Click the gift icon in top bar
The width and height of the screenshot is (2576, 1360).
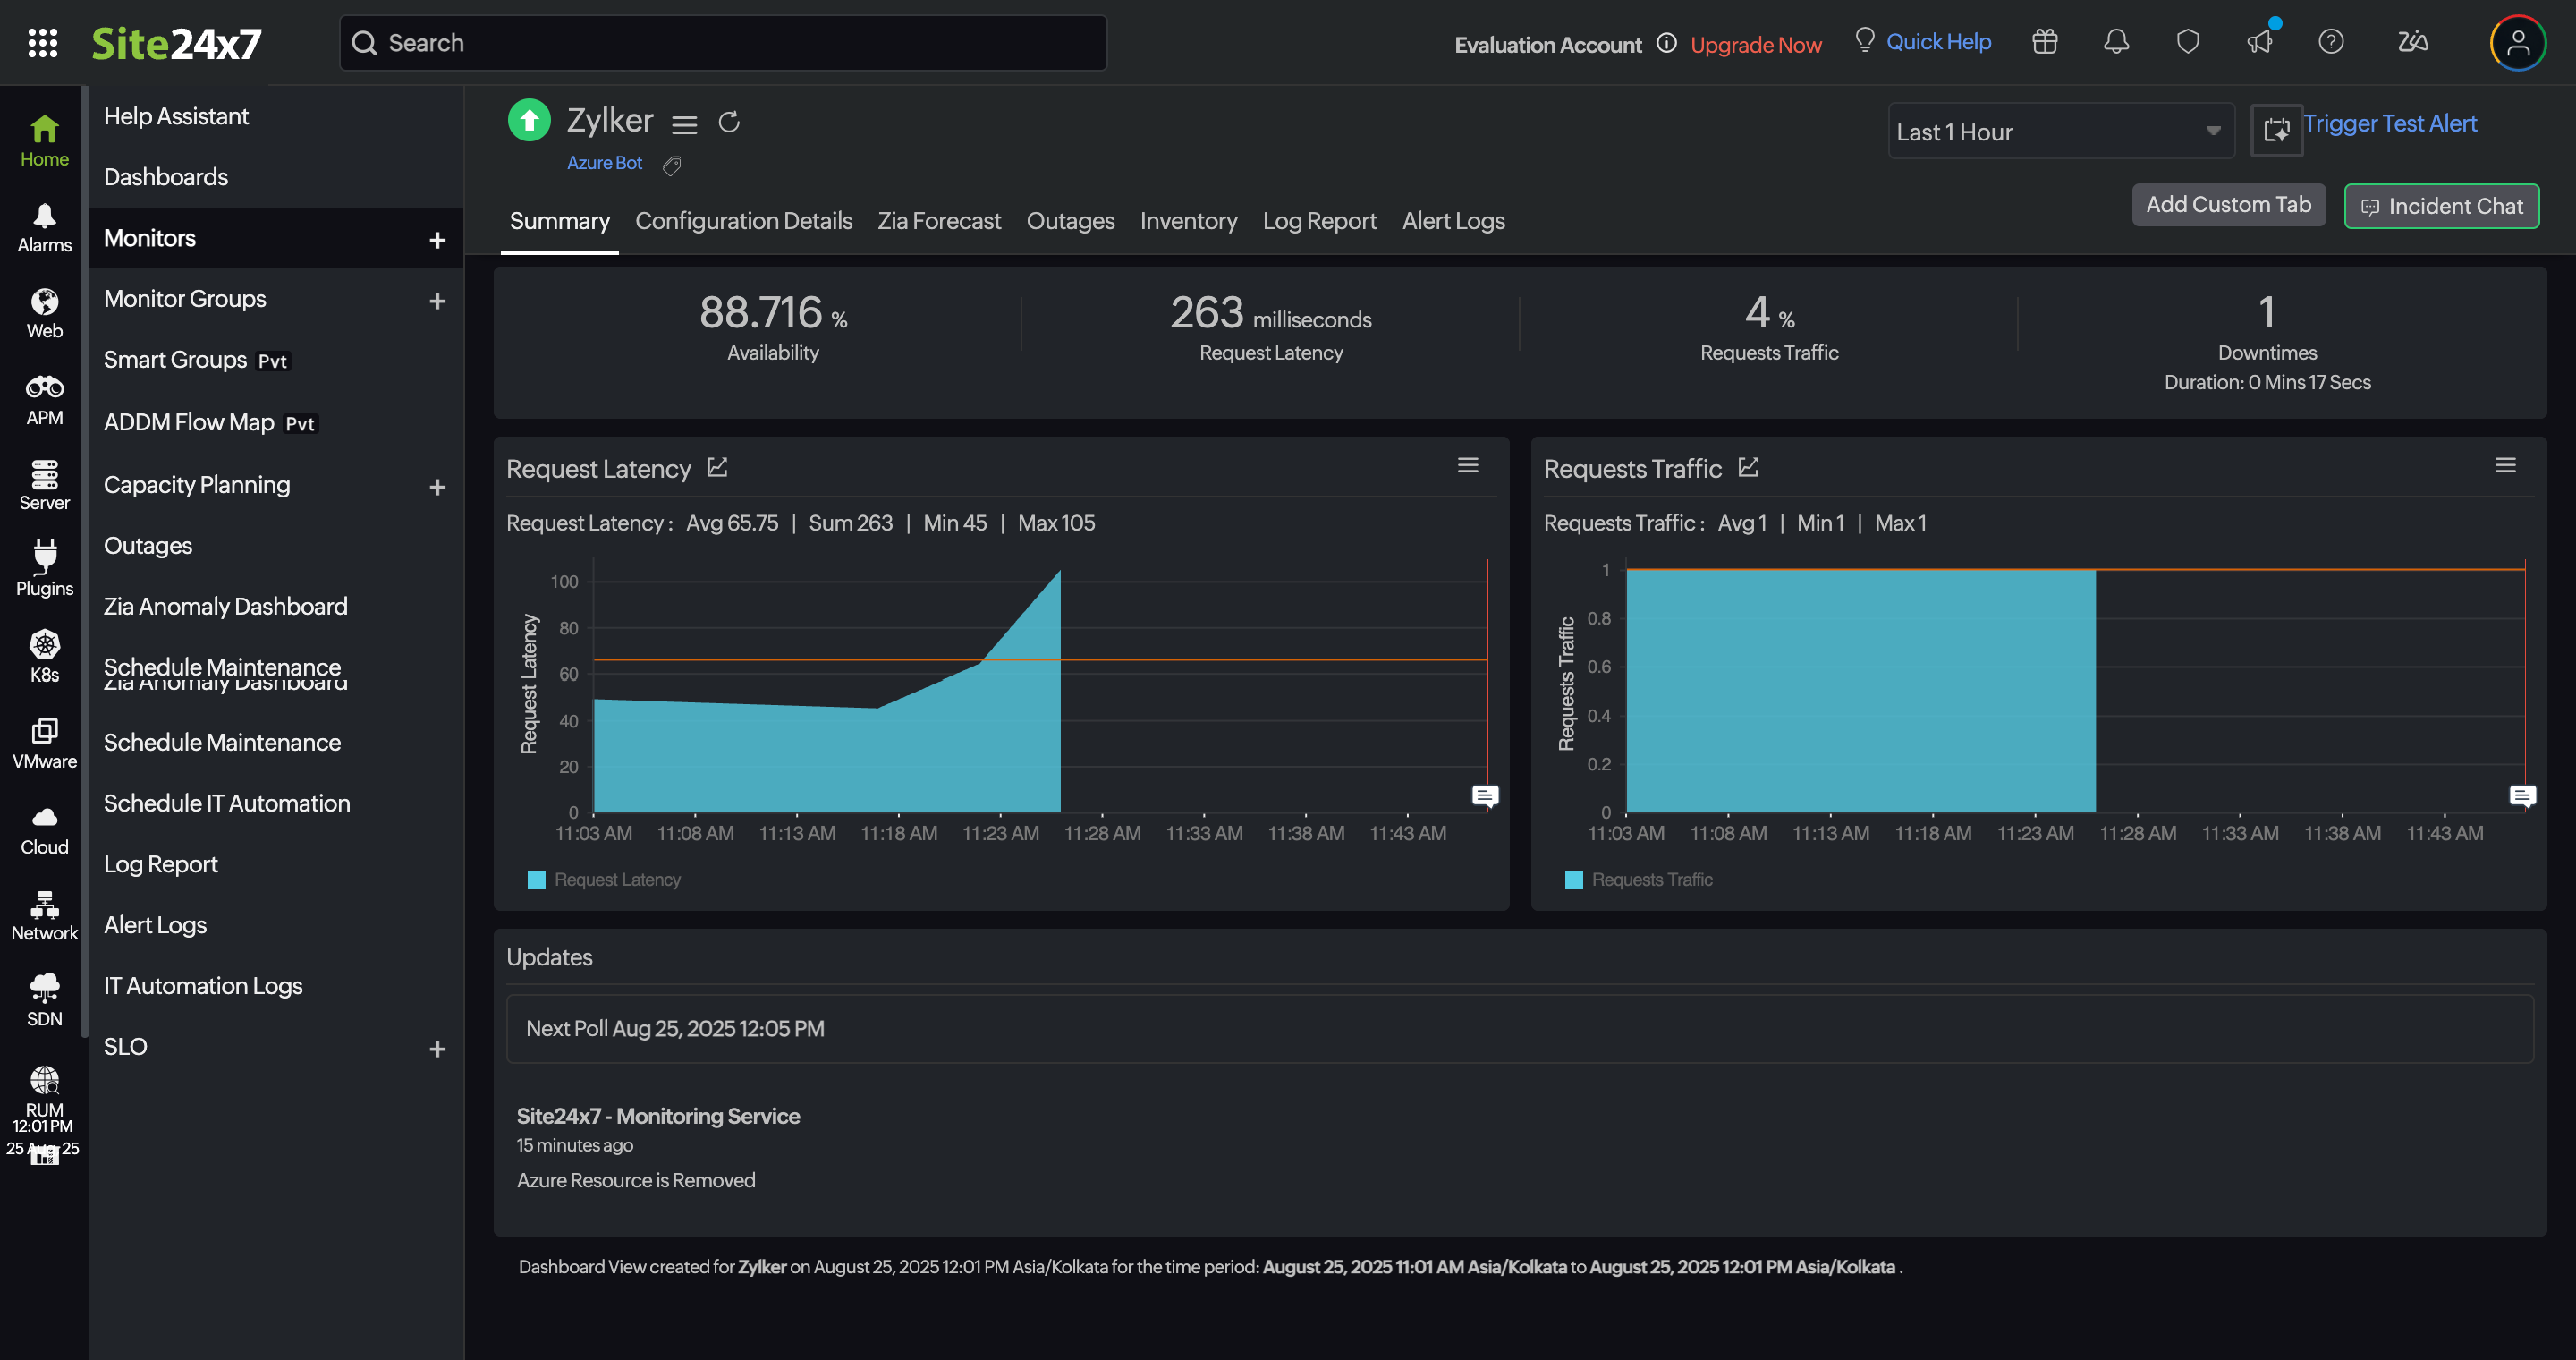(x=2044, y=41)
